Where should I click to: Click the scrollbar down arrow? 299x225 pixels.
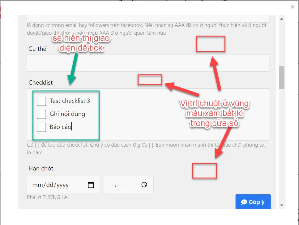[x=282, y=205]
